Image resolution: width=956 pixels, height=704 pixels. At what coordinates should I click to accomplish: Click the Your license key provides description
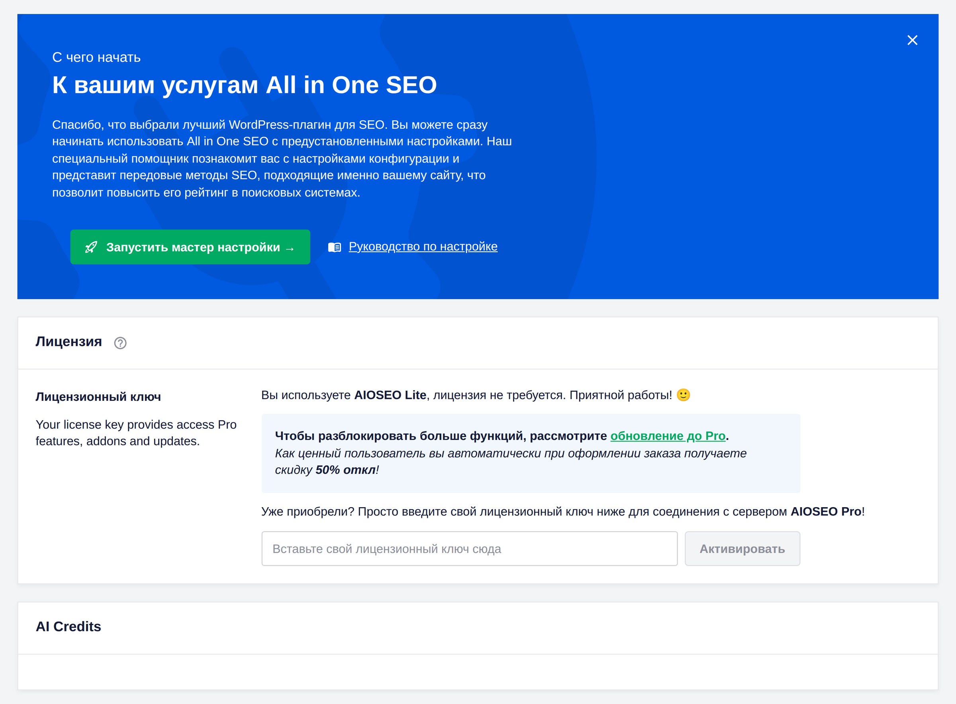[x=136, y=433]
